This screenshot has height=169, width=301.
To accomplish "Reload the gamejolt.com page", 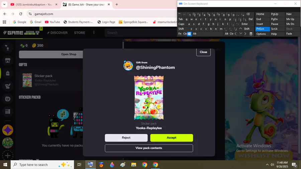I will [21, 14].
